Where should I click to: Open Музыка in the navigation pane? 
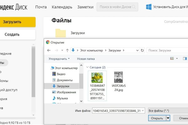[62, 98]
